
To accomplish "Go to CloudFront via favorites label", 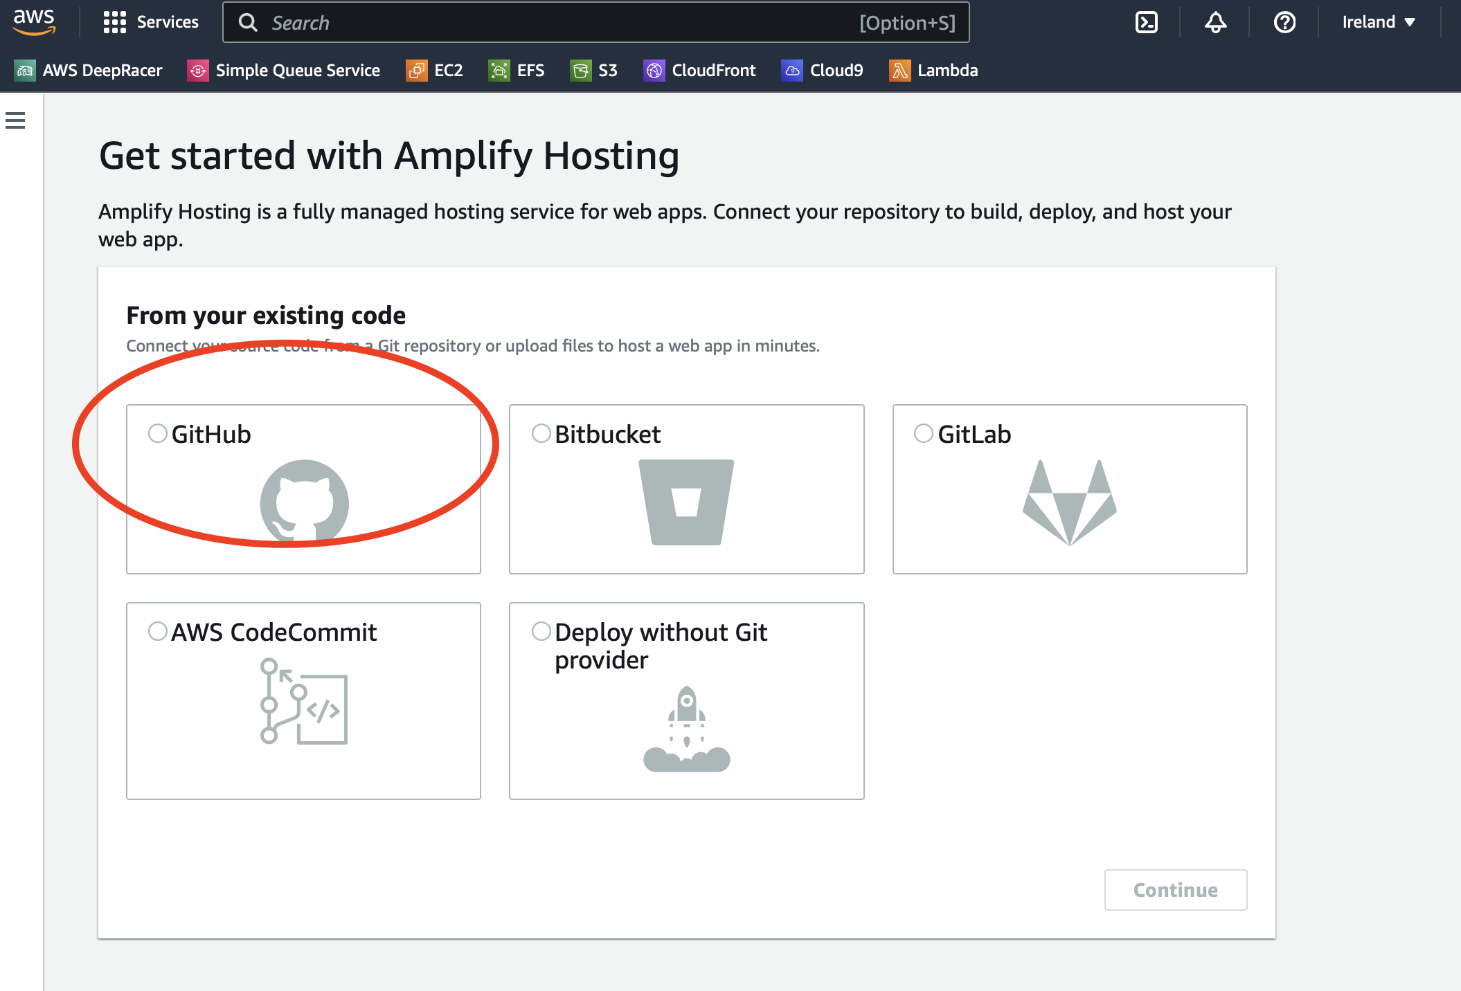I will click(714, 70).
